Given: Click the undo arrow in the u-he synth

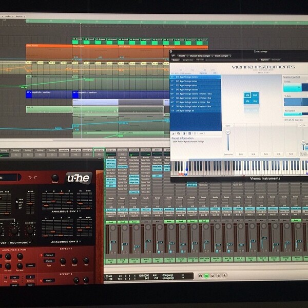Looking at the screenshot, I should [30, 178].
